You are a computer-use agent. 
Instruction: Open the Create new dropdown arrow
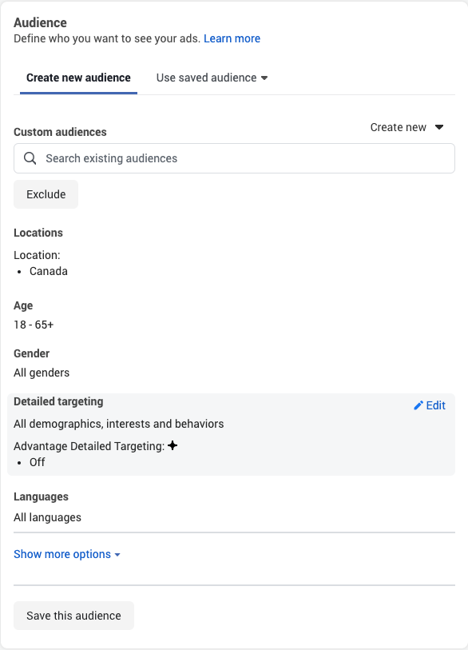(439, 127)
